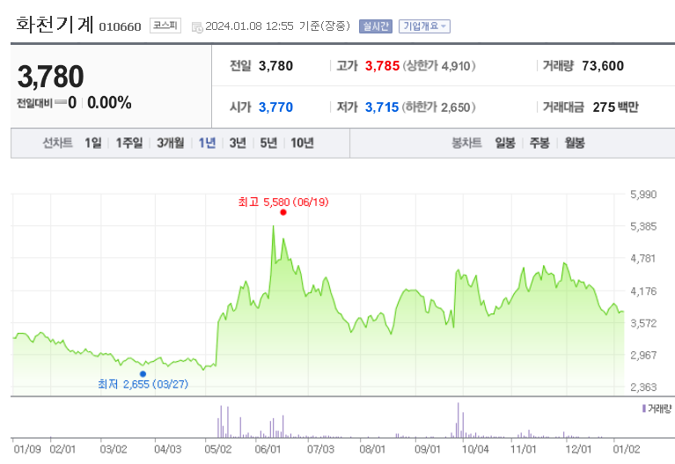Click the 시가 value 3,770
The image size is (675, 464).
point(275,107)
